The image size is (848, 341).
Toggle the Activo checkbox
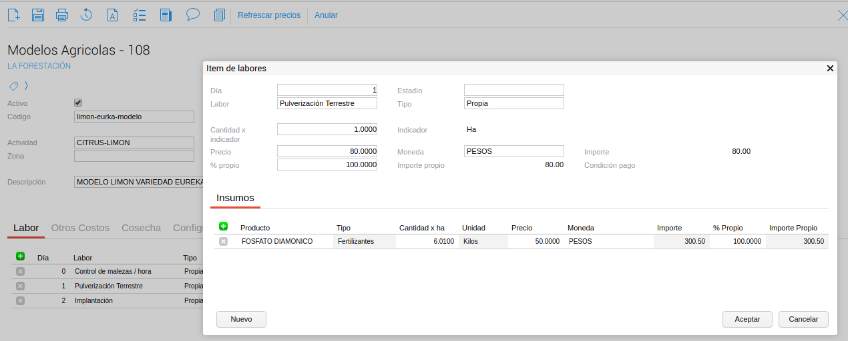[x=78, y=103]
